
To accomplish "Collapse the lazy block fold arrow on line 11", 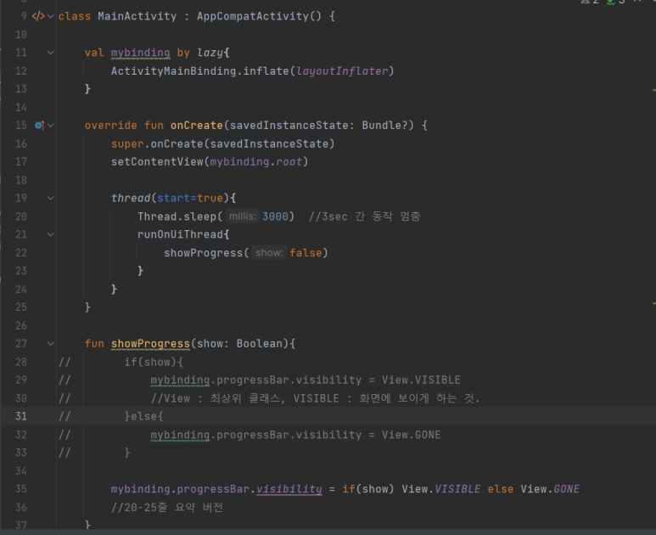I will pyautogui.click(x=51, y=53).
